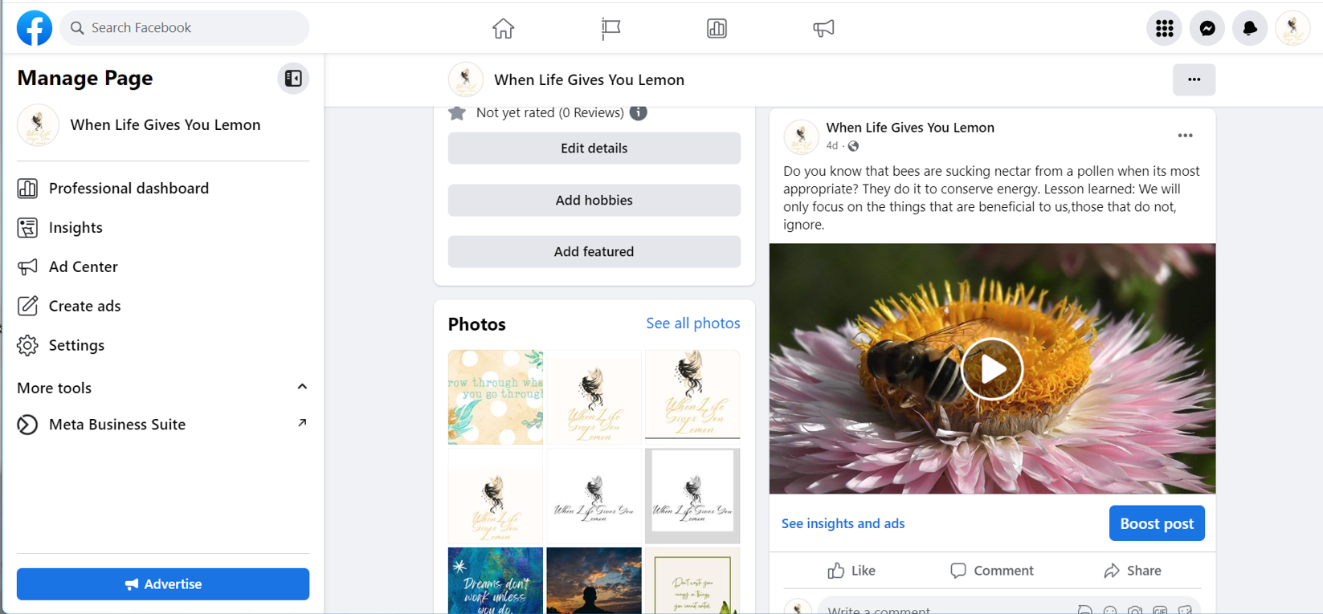This screenshot has height=614, width=1323.
Task: Open page header three-dot more options
Action: pos(1194,79)
